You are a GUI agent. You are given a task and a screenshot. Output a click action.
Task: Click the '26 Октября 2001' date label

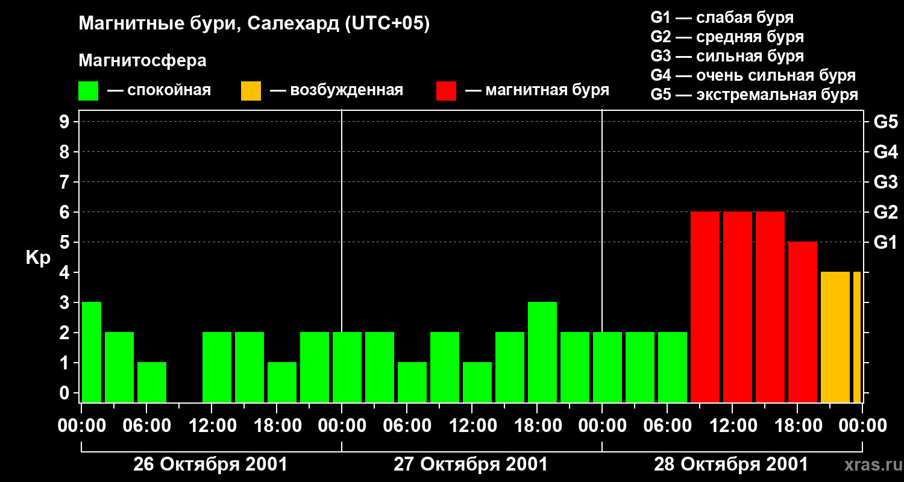pos(210,465)
